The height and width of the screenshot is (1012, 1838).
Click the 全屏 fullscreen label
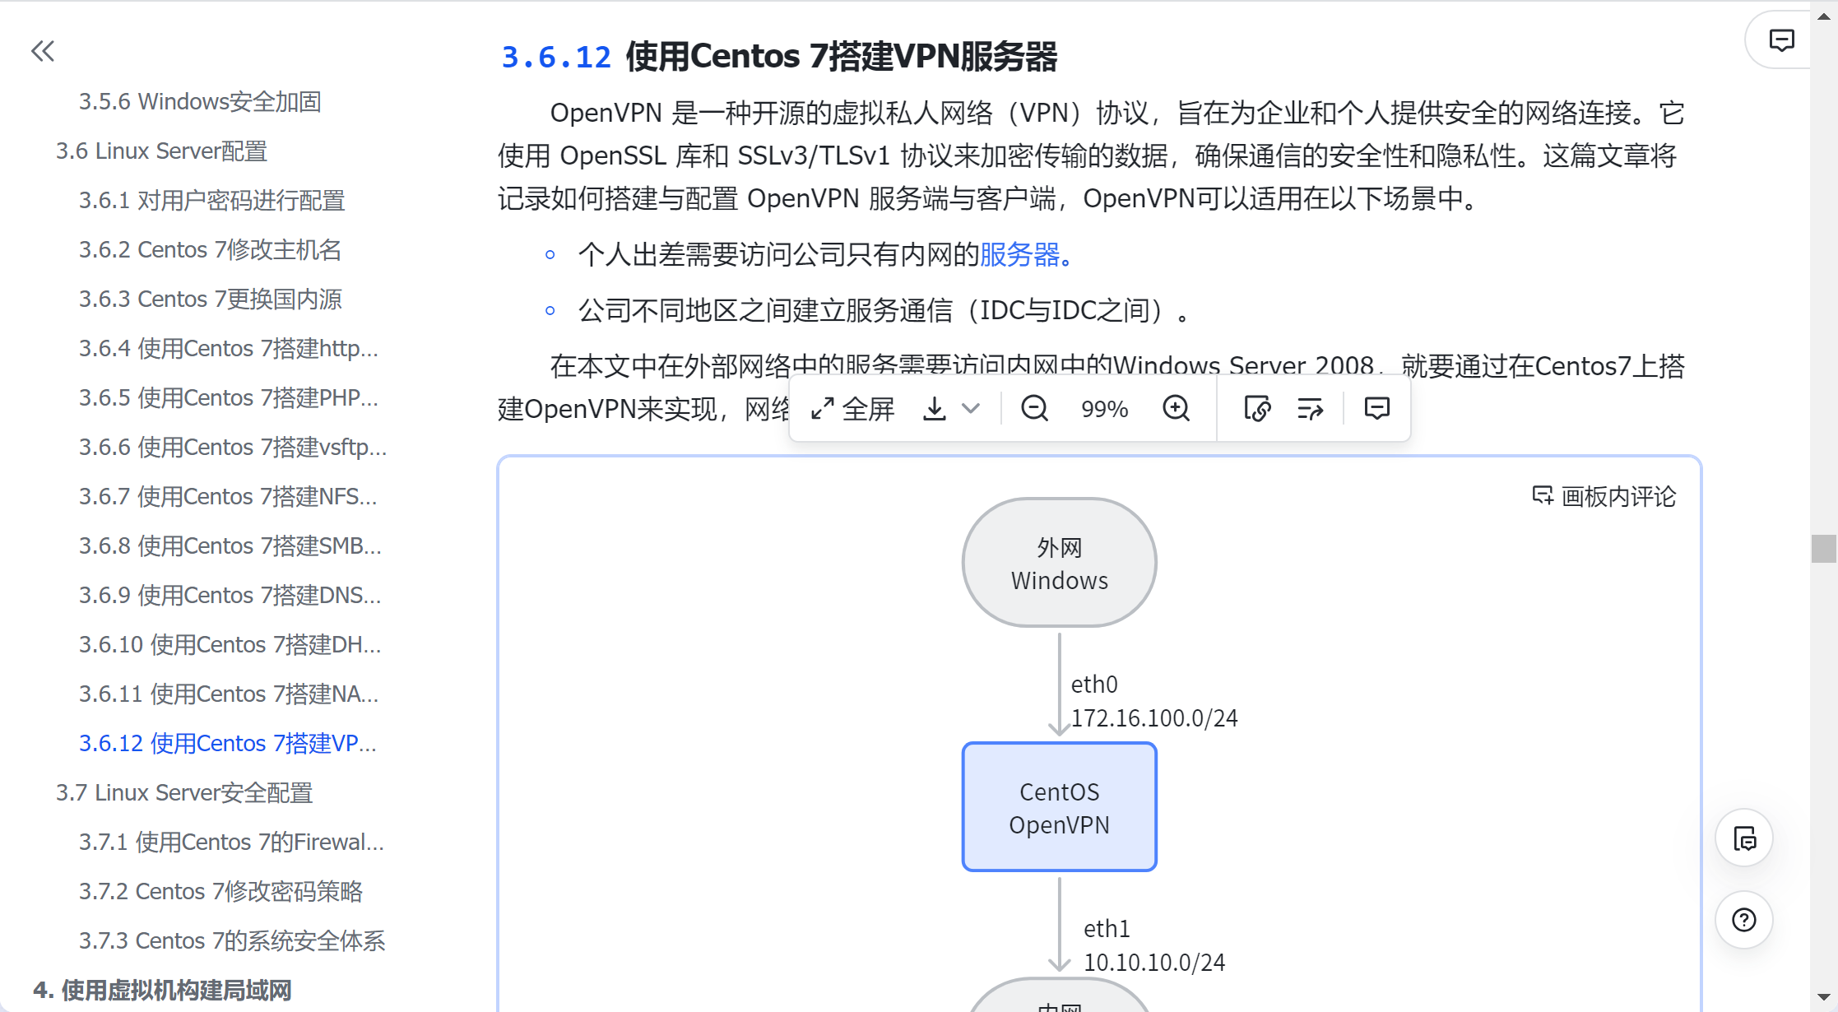pos(868,409)
